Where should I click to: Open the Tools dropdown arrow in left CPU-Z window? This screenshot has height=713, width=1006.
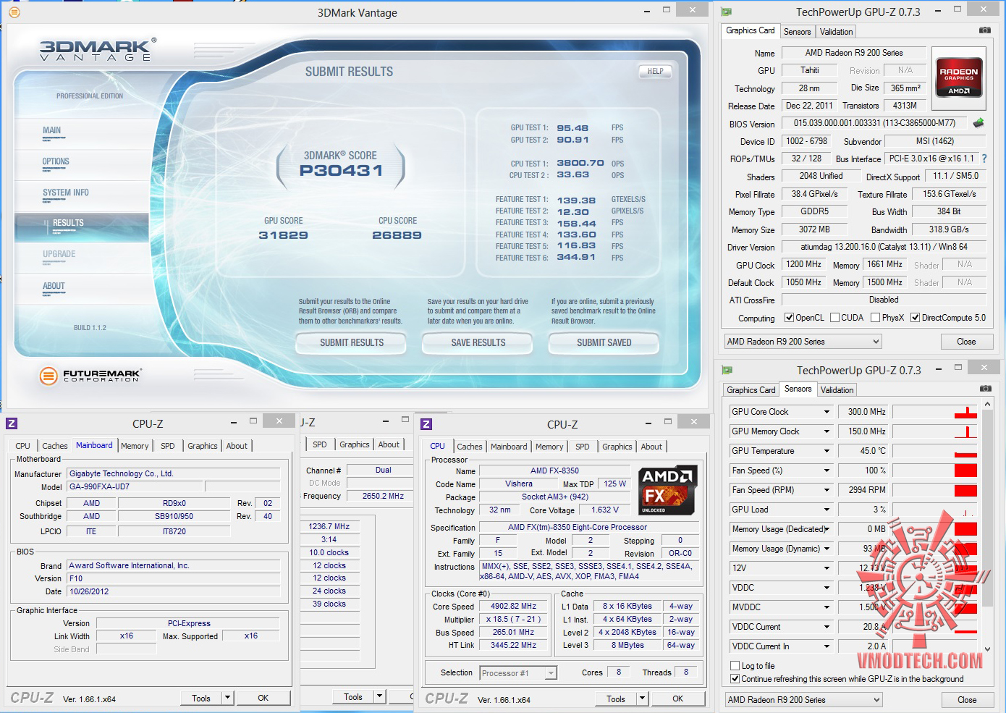pyautogui.click(x=227, y=698)
